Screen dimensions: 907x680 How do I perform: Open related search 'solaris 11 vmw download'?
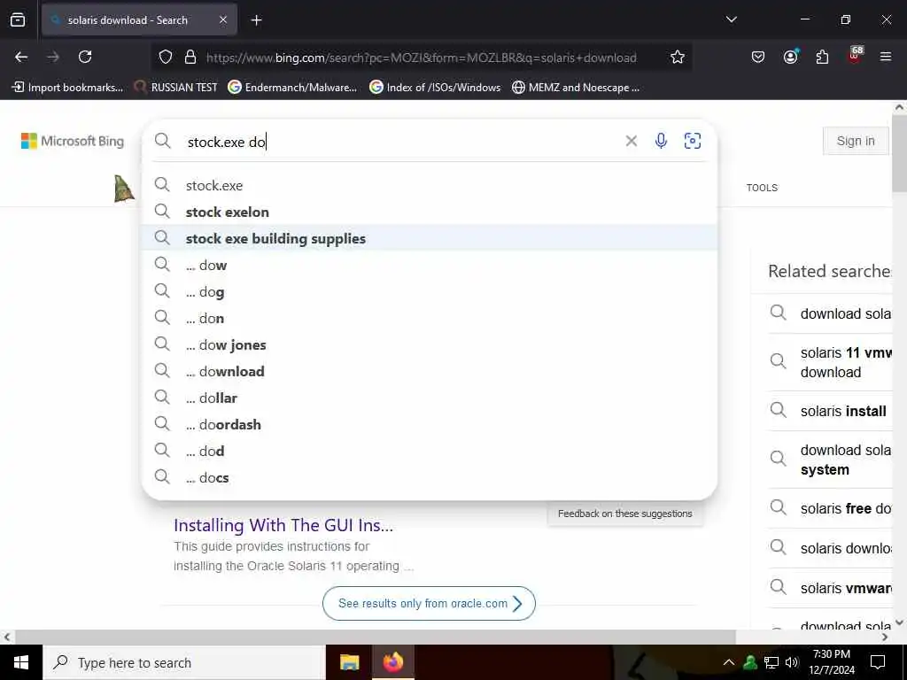click(829, 362)
